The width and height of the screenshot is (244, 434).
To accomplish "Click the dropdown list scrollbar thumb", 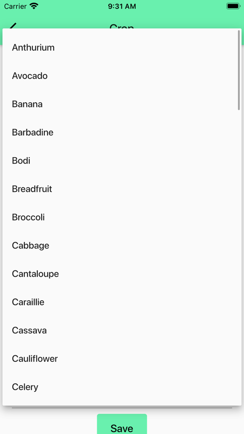I will click(x=239, y=70).
